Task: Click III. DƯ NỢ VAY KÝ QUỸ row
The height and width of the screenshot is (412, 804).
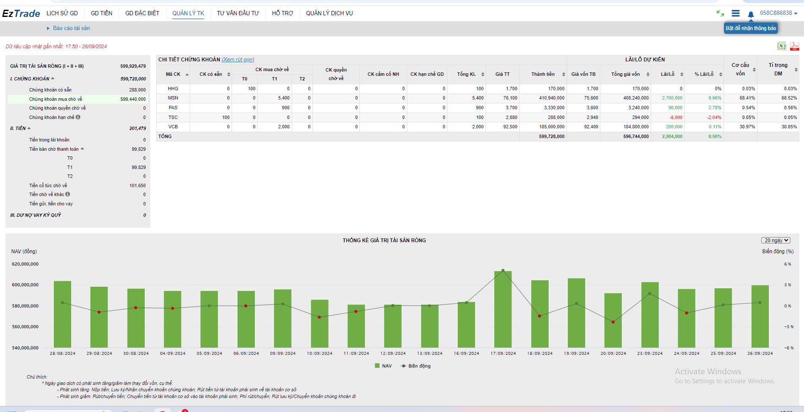Action: click(78, 215)
